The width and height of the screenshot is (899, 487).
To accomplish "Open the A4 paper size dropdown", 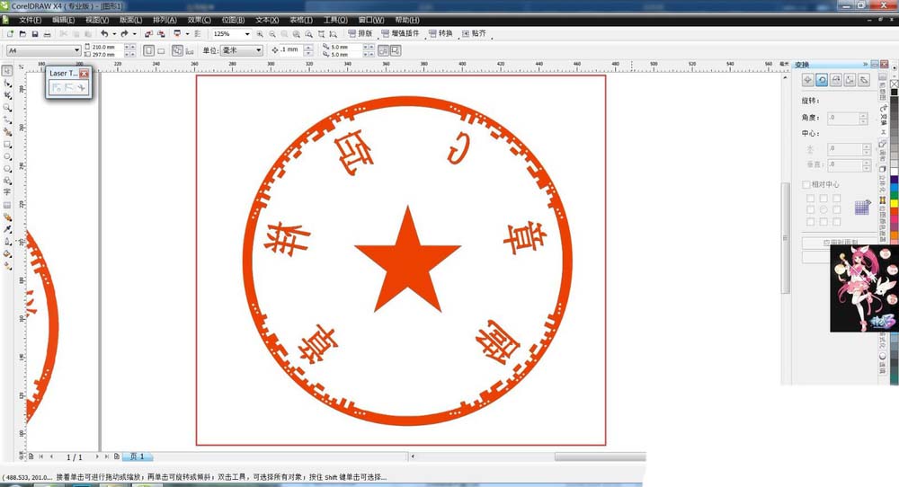I will tap(76, 50).
